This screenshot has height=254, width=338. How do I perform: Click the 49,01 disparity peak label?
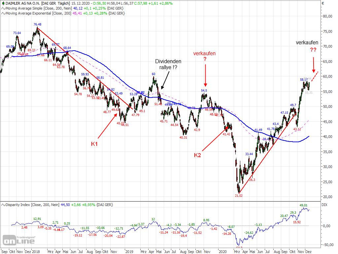point(304,205)
